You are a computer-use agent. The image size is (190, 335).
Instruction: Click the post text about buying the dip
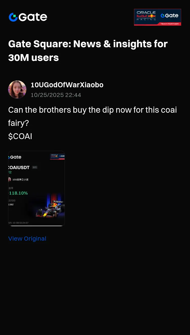point(92,116)
